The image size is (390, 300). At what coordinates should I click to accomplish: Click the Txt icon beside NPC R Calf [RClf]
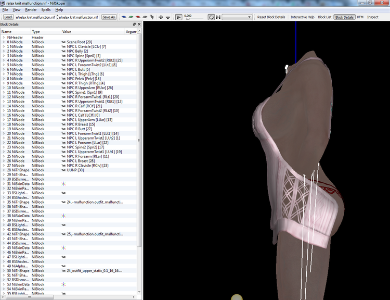pos(63,106)
